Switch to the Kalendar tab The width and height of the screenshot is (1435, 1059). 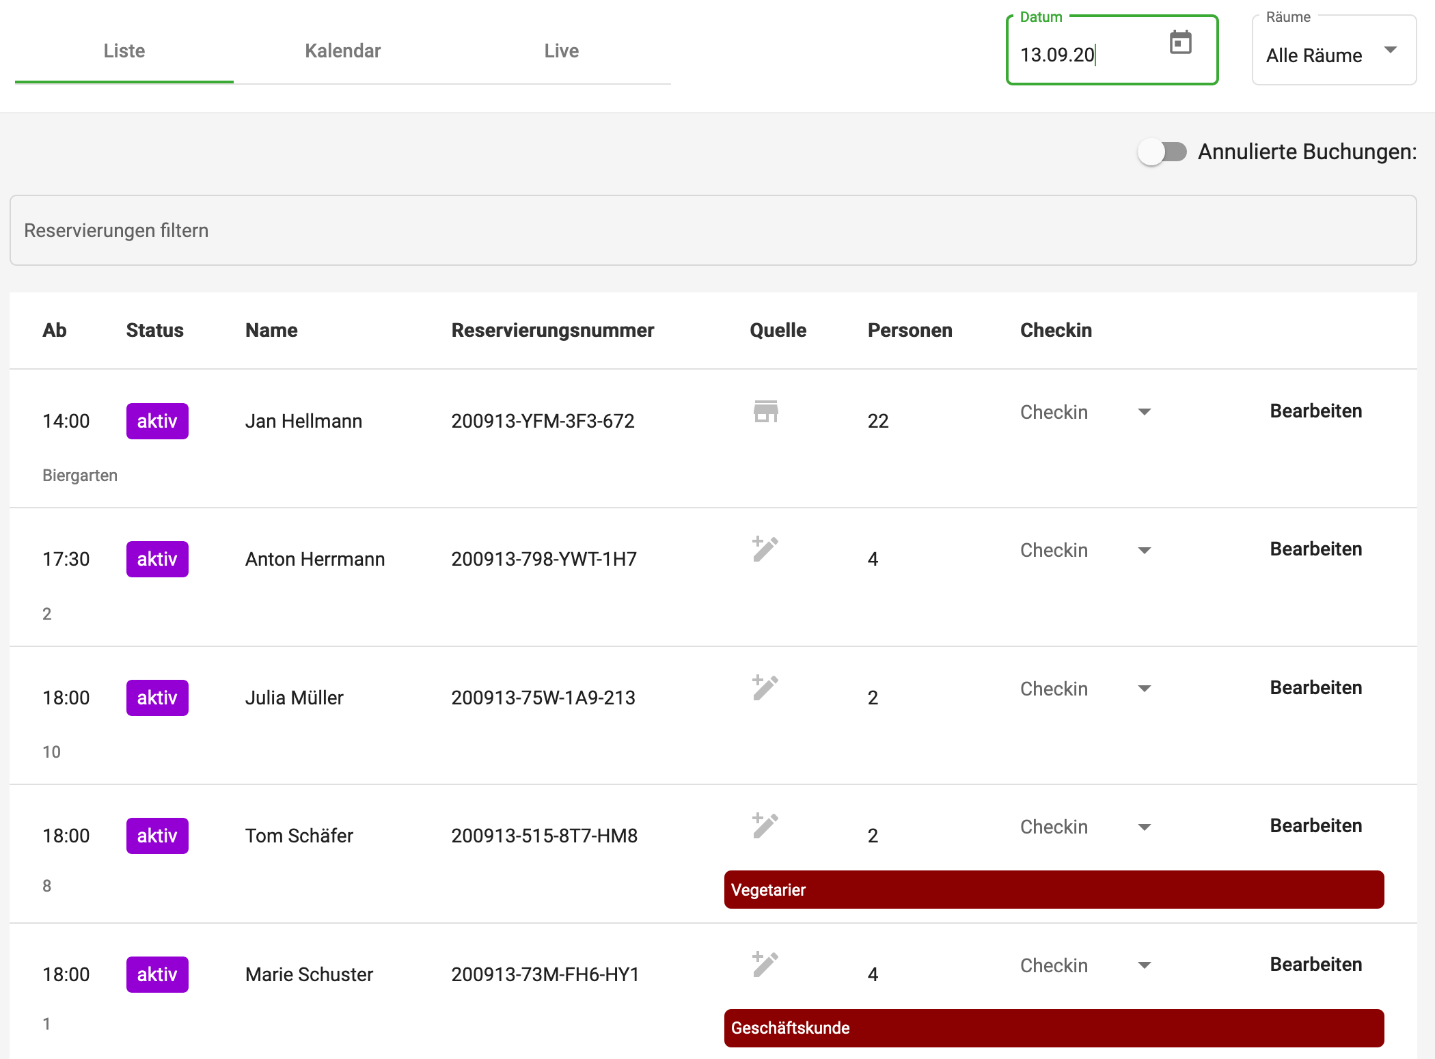click(343, 51)
